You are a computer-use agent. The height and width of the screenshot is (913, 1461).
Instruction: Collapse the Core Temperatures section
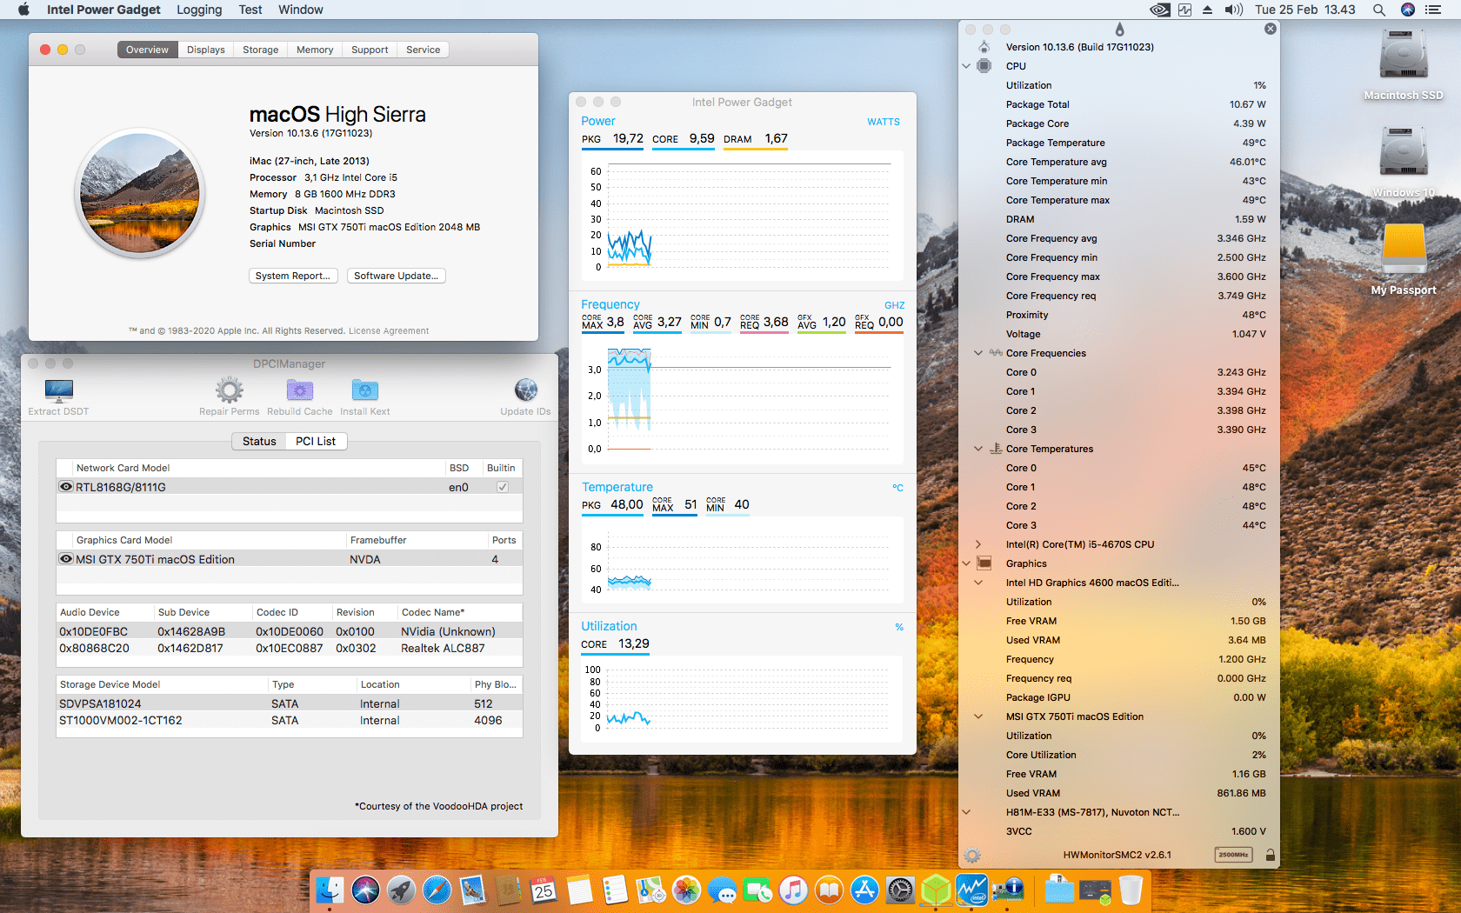point(978,449)
